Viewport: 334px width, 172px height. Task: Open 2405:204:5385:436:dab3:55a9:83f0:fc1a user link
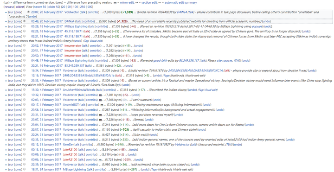(x=89, y=76)
